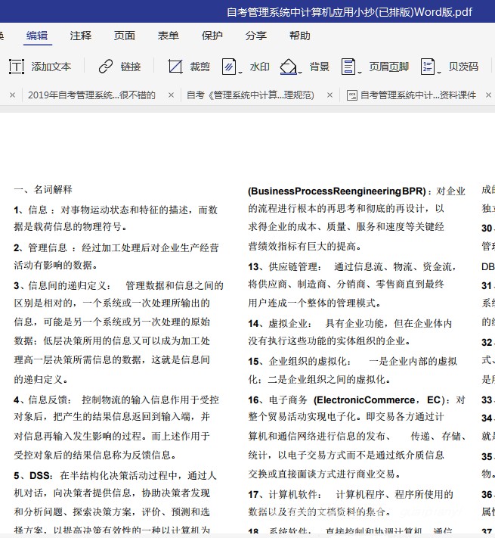Open the Watermark dropdown arrow
Screen dimensions: 495x538
point(240,72)
